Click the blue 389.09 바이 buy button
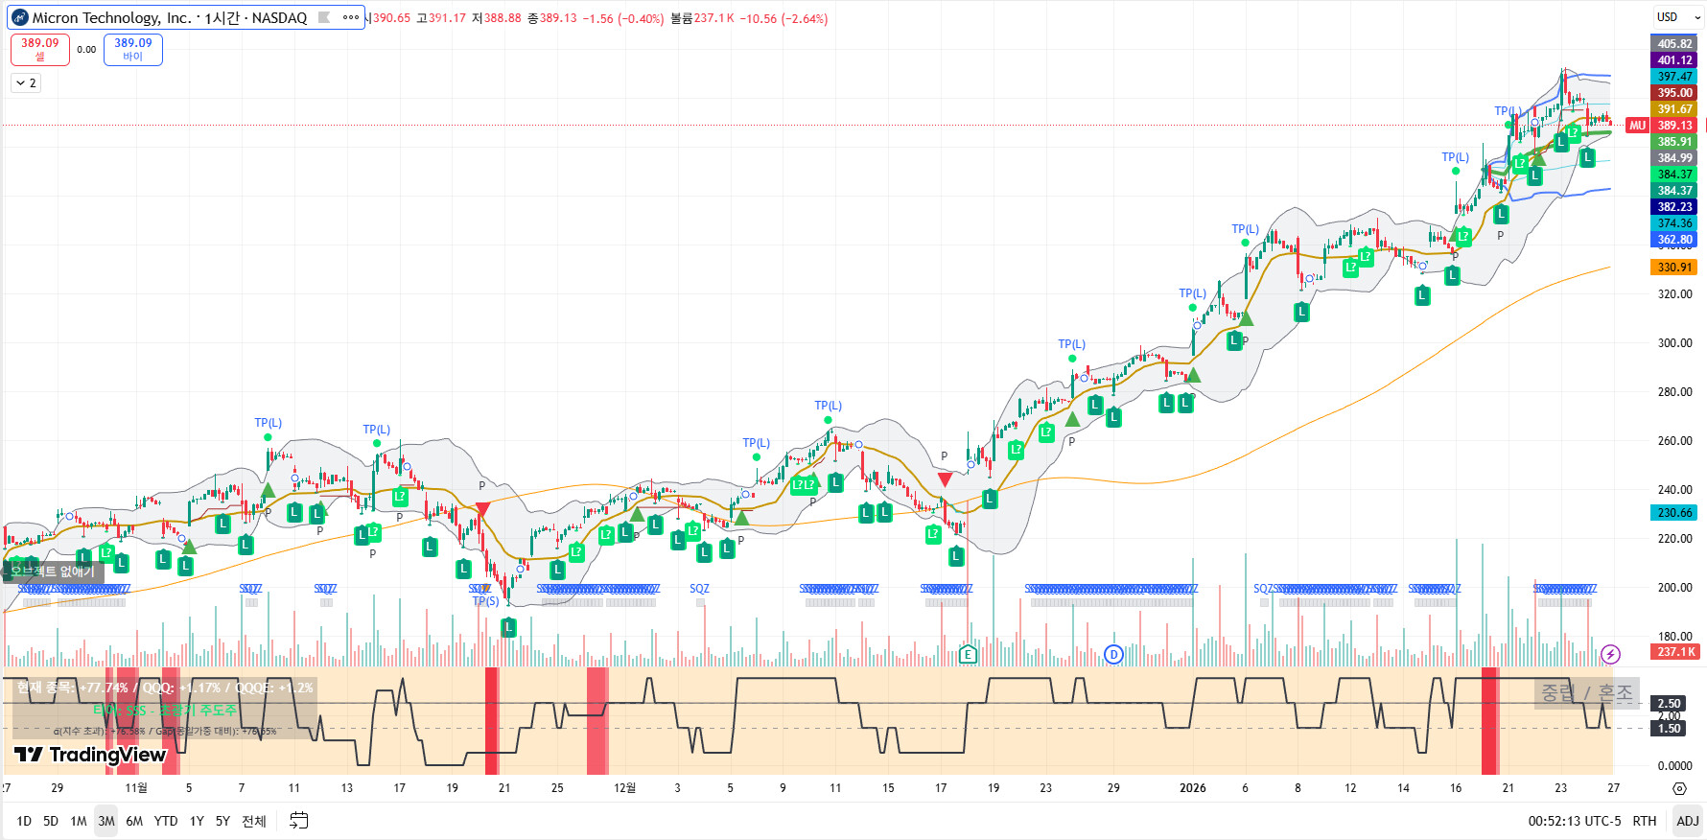The height and width of the screenshot is (840, 1707). click(133, 50)
